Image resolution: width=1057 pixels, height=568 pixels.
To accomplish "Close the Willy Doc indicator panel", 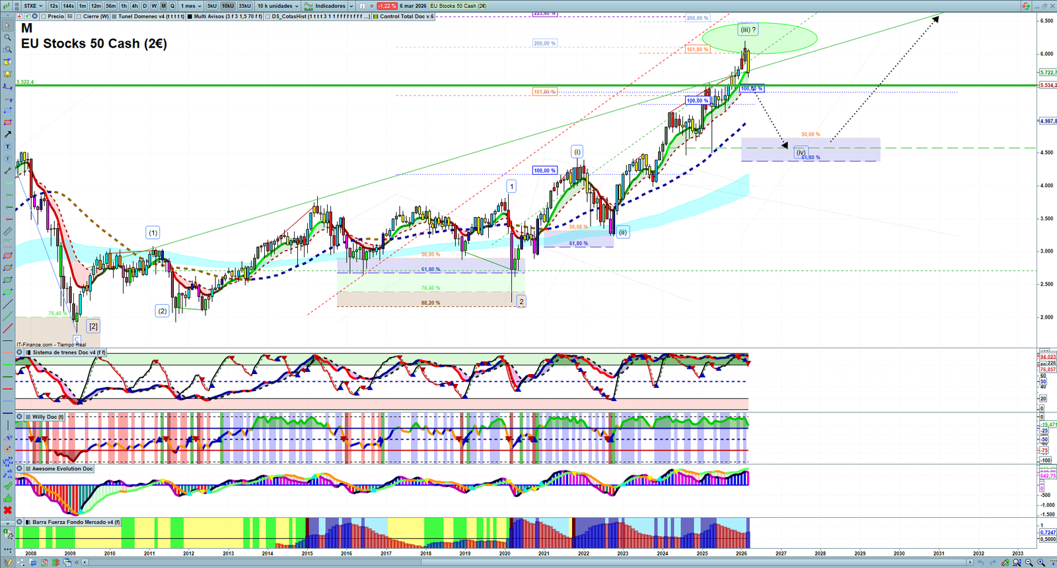I will (x=20, y=417).
